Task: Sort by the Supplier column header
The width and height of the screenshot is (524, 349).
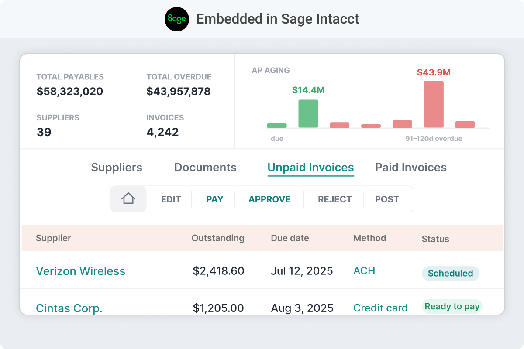Action: [x=53, y=238]
